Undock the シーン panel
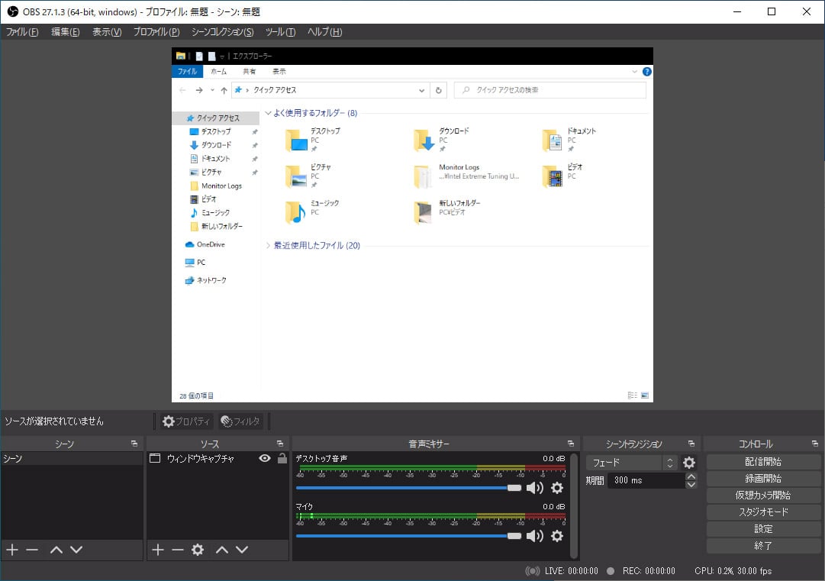Viewport: 825px width, 581px height. pyautogui.click(x=134, y=444)
